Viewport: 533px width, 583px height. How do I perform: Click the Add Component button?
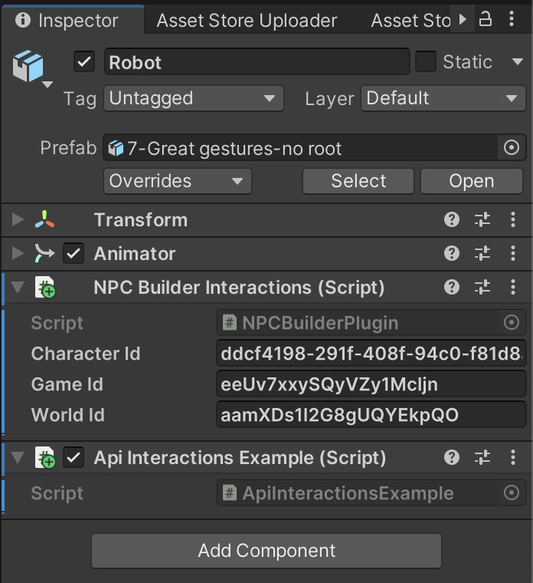(x=266, y=551)
